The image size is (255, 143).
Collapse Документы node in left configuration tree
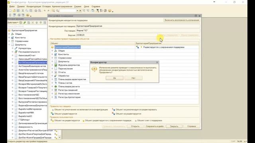9,45
